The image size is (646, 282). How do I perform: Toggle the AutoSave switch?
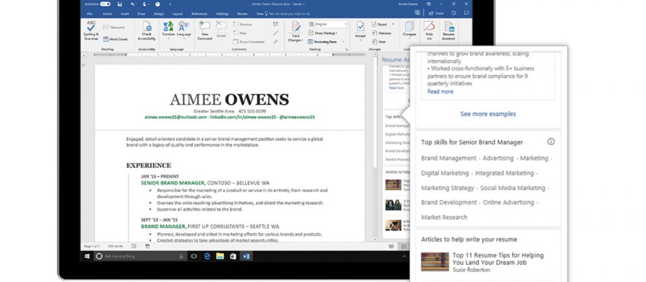point(105,4)
